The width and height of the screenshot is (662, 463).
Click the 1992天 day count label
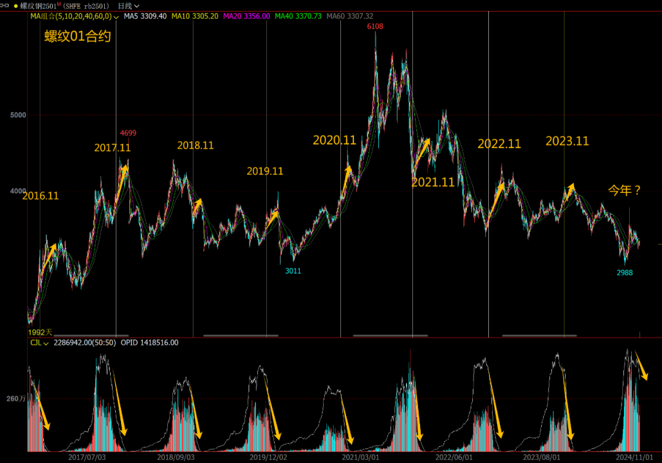(x=40, y=332)
